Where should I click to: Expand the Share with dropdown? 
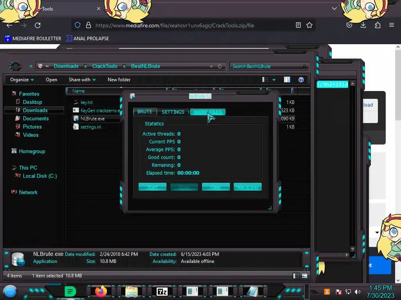[82, 80]
